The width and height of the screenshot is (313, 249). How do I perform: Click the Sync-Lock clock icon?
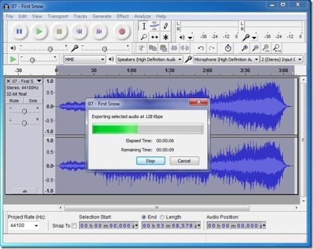[228, 48]
